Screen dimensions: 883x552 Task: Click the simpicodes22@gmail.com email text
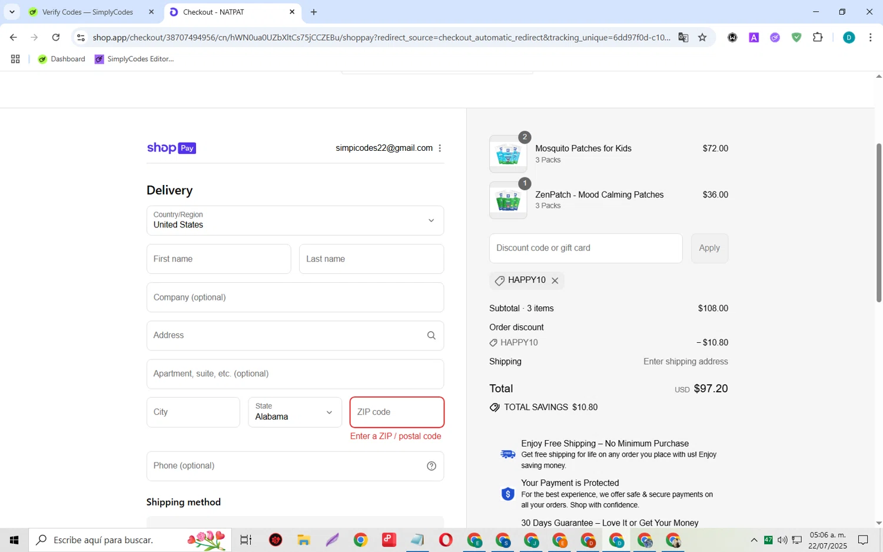384,148
